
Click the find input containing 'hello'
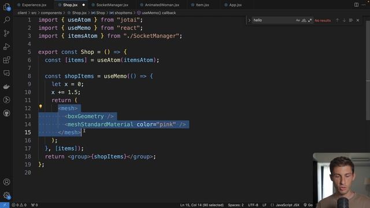pos(273,20)
